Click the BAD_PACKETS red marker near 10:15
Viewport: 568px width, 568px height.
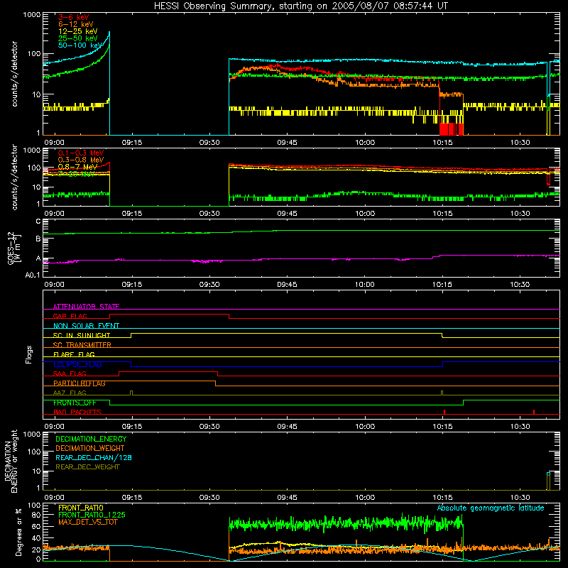[x=444, y=412]
